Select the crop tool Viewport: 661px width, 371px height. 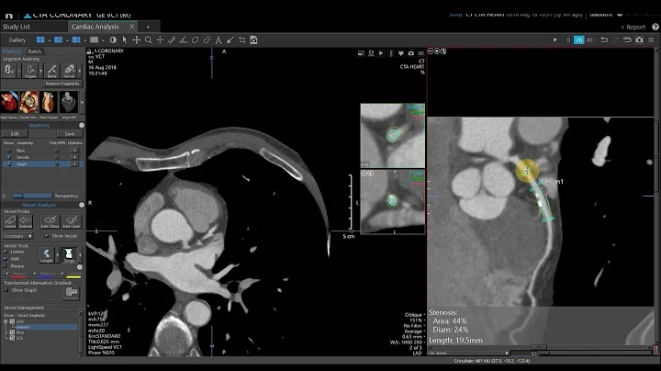242,40
